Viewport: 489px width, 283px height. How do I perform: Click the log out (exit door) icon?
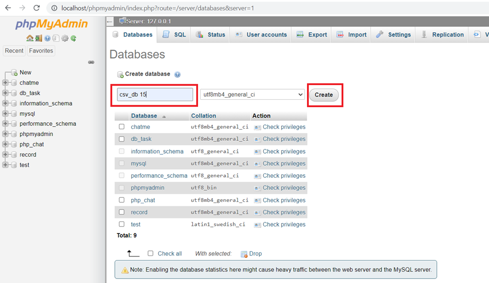tap(38, 38)
